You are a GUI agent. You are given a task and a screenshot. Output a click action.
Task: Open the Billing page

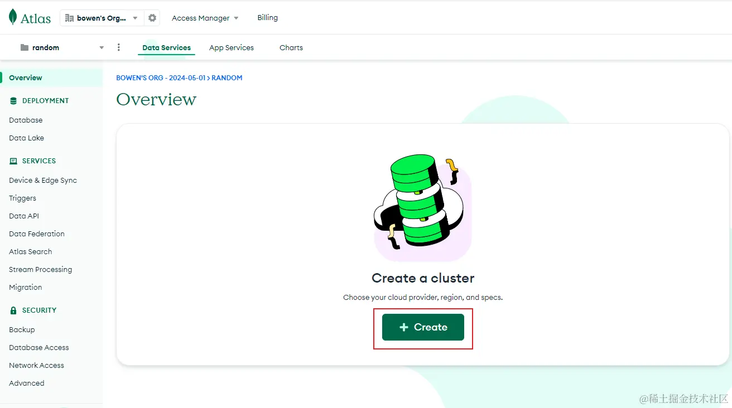[x=267, y=17]
